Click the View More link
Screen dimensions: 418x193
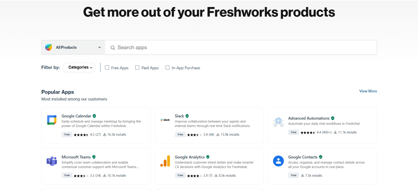(x=368, y=91)
